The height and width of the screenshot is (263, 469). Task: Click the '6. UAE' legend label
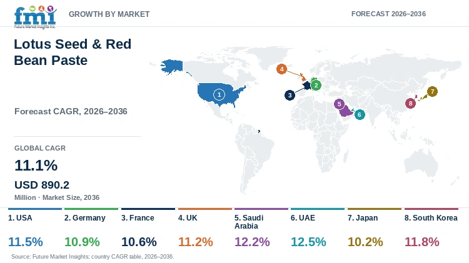[x=303, y=218]
